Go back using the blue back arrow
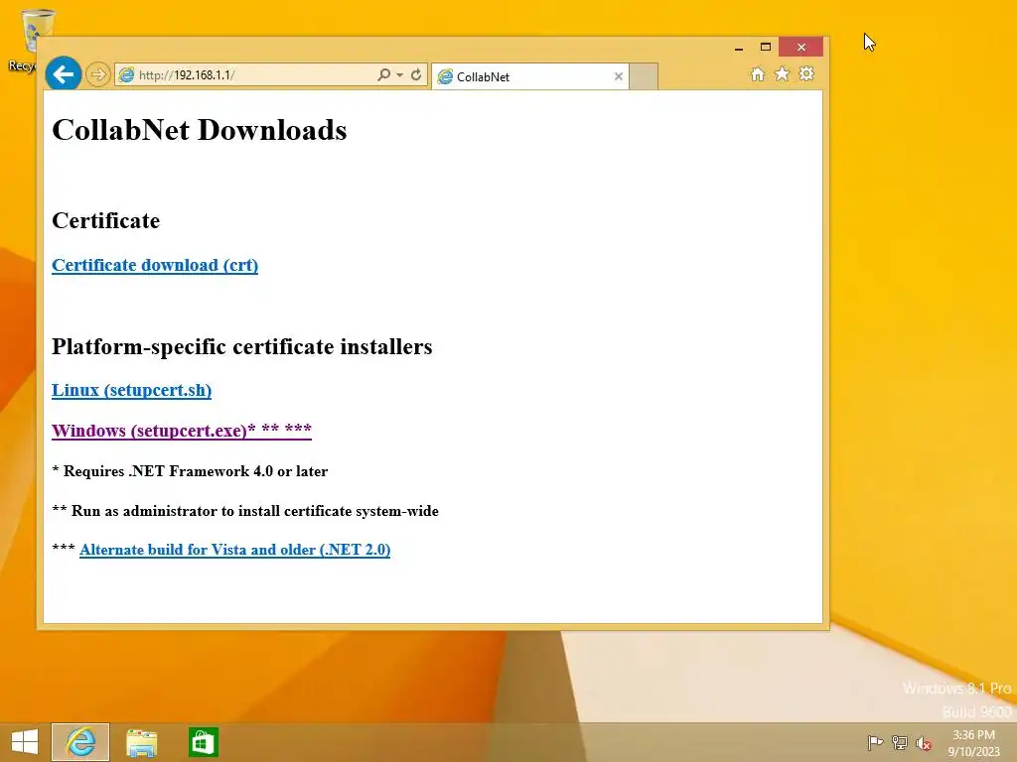This screenshot has width=1017, height=762. (x=63, y=74)
